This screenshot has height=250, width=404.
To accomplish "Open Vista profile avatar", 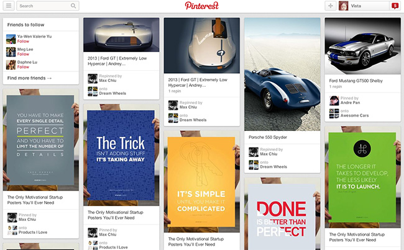I will (x=344, y=6).
